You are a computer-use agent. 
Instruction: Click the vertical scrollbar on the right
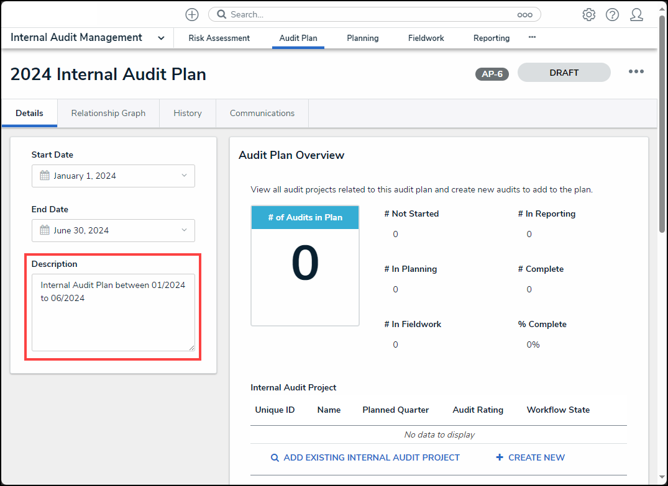point(662,137)
